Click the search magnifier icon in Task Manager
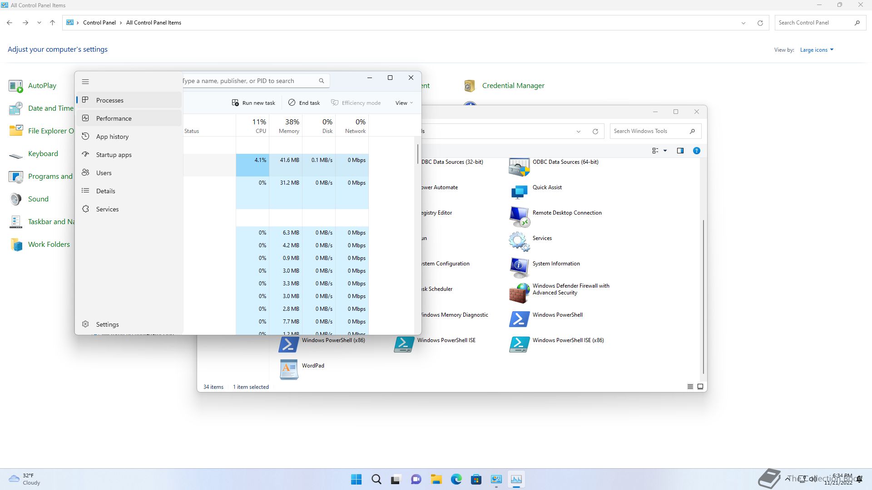This screenshot has width=872, height=490. pyautogui.click(x=322, y=81)
